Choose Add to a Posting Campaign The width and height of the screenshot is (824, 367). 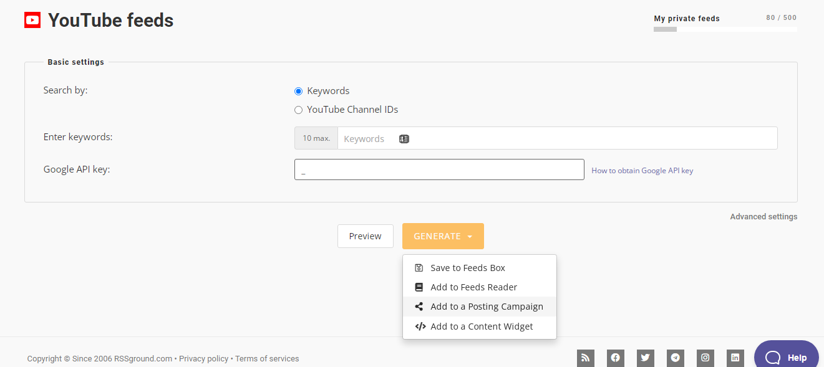(x=480, y=307)
